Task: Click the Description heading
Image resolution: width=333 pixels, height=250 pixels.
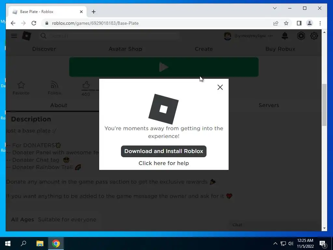Action: 31,119
